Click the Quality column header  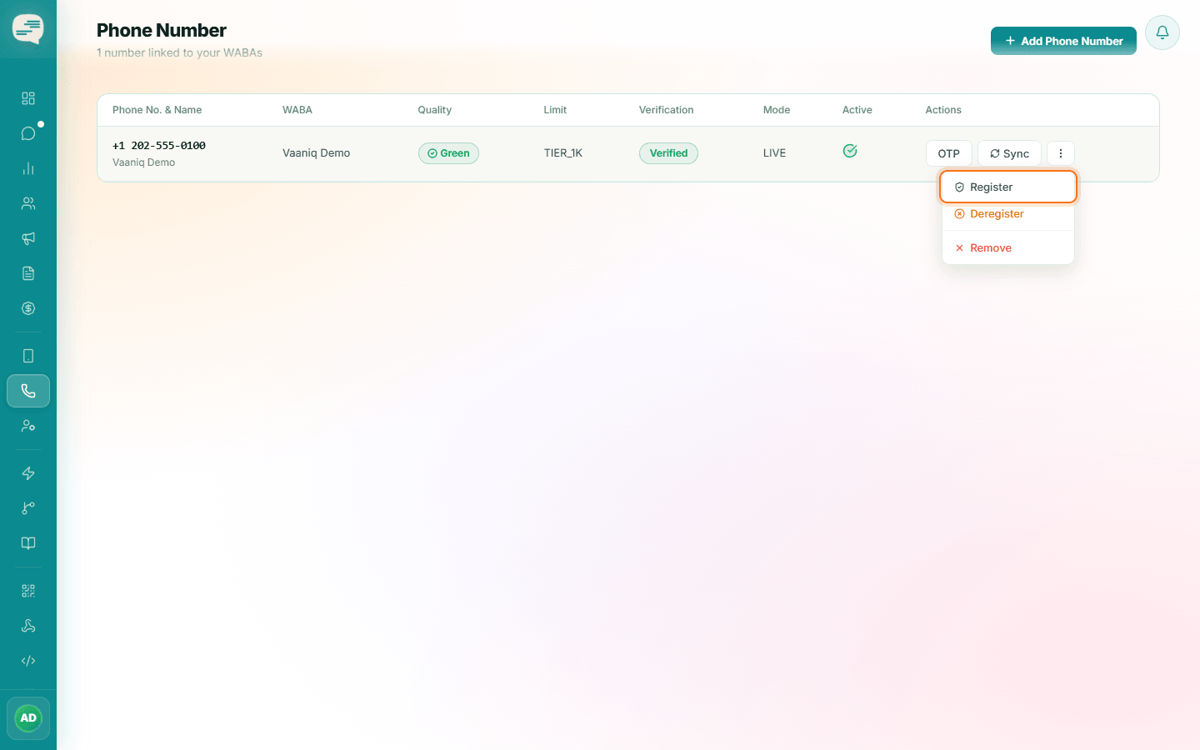[435, 110]
